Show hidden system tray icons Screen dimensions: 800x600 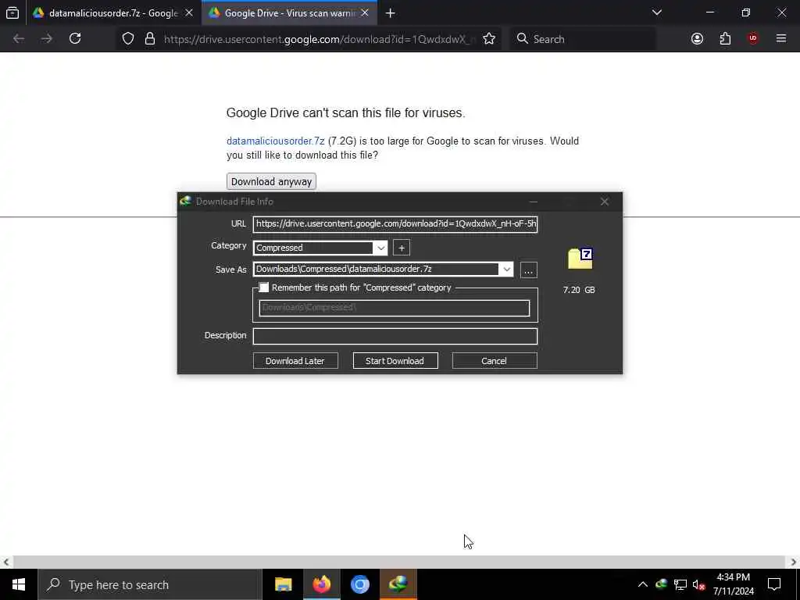(x=643, y=584)
